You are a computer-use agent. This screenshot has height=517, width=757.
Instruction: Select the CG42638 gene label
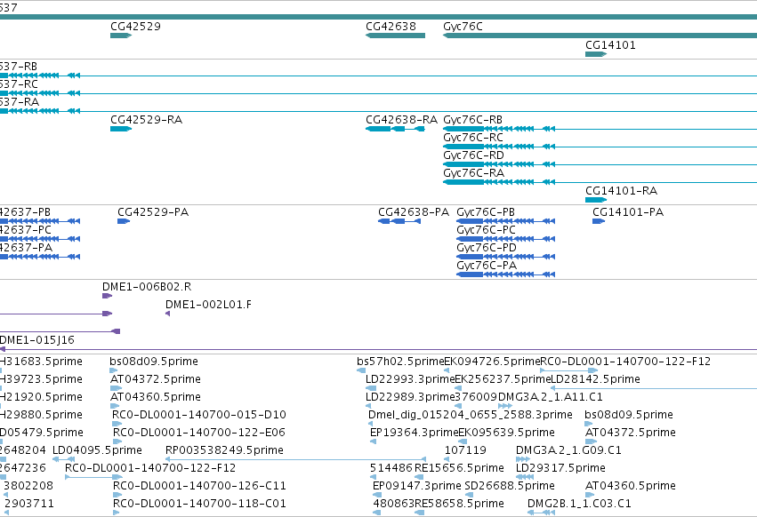391,27
